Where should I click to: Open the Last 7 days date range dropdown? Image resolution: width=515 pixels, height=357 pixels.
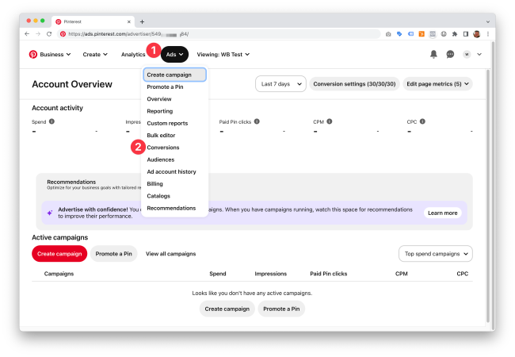[280, 83]
